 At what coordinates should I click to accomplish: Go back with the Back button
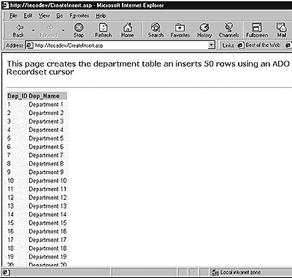click(19, 31)
